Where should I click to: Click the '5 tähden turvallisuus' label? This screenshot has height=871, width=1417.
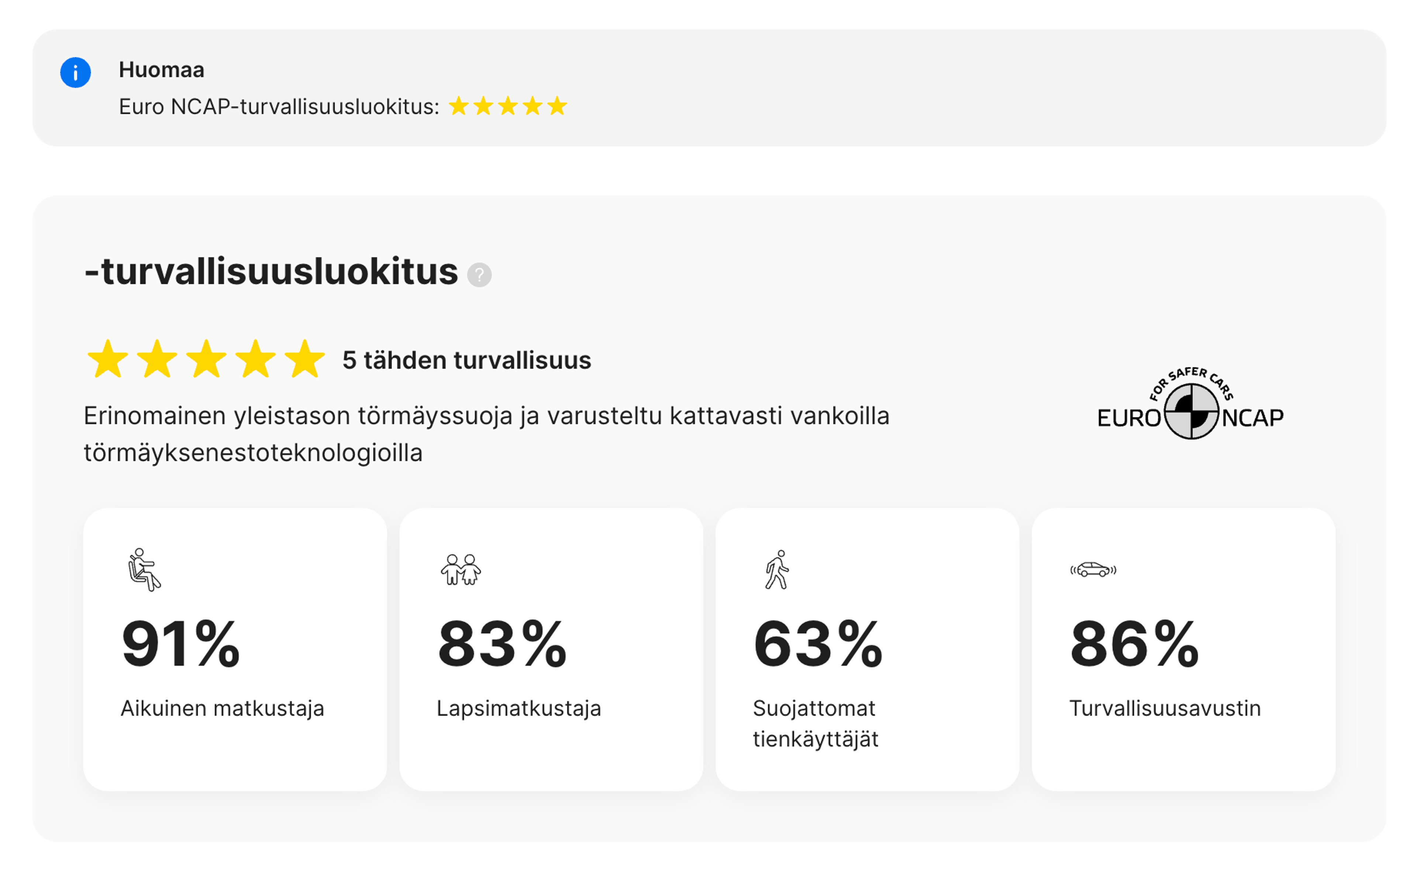pyautogui.click(x=466, y=360)
